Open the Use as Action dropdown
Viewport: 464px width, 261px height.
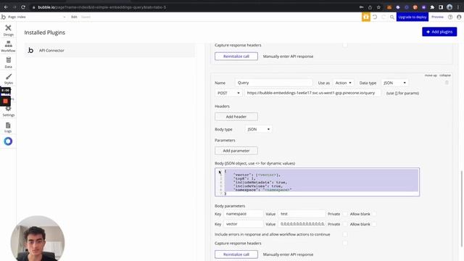tap(343, 83)
